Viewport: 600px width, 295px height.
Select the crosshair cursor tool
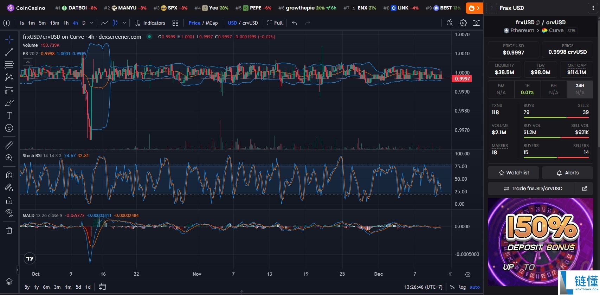click(x=9, y=39)
